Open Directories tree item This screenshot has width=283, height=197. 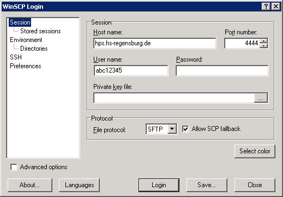pyautogui.click(x=34, y=49)
